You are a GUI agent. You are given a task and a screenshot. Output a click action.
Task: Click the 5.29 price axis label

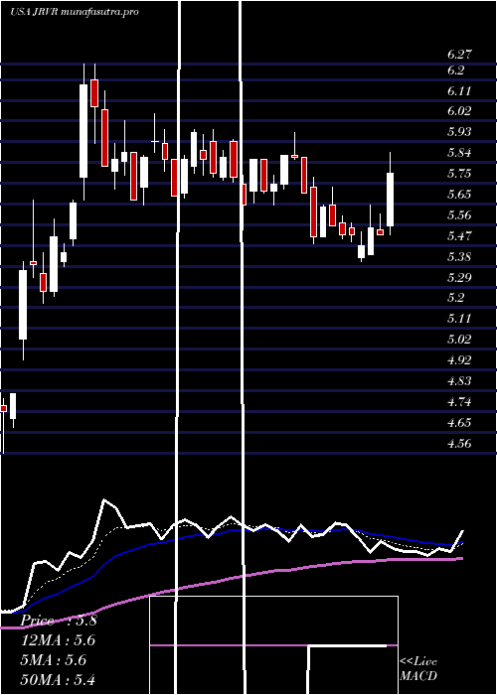coord(459,278)
